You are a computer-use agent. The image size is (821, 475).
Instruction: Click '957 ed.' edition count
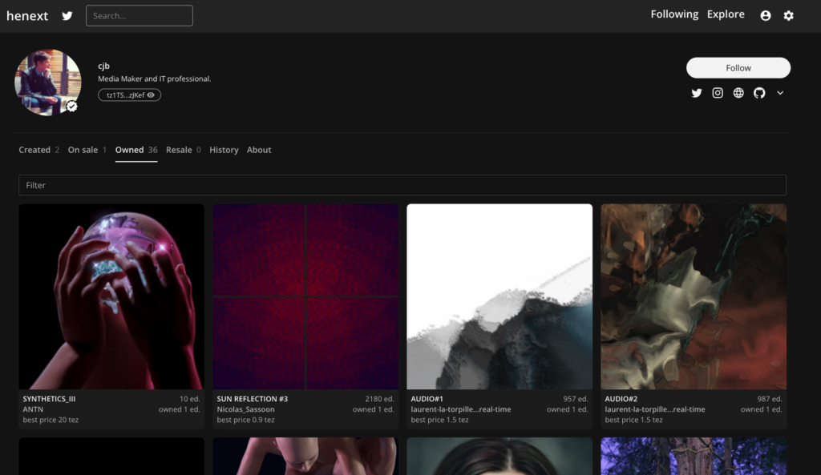coord(576,399)
